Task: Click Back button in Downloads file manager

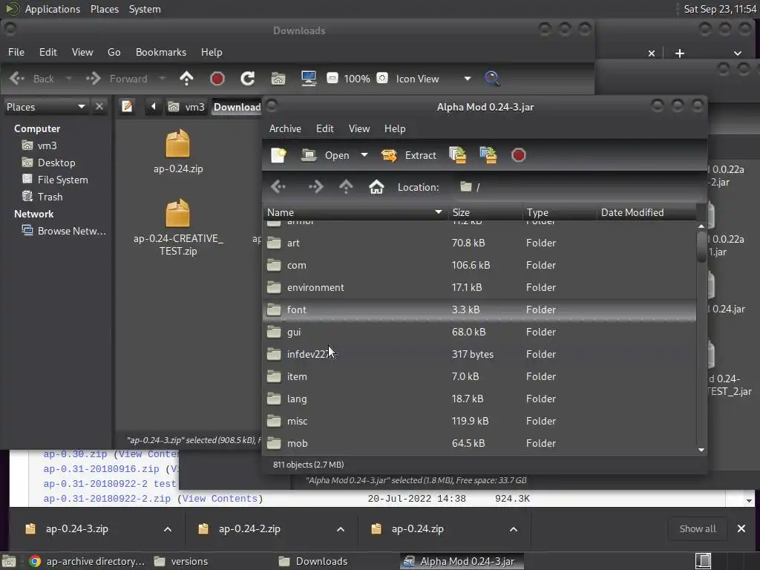Action: click(32, 79)
